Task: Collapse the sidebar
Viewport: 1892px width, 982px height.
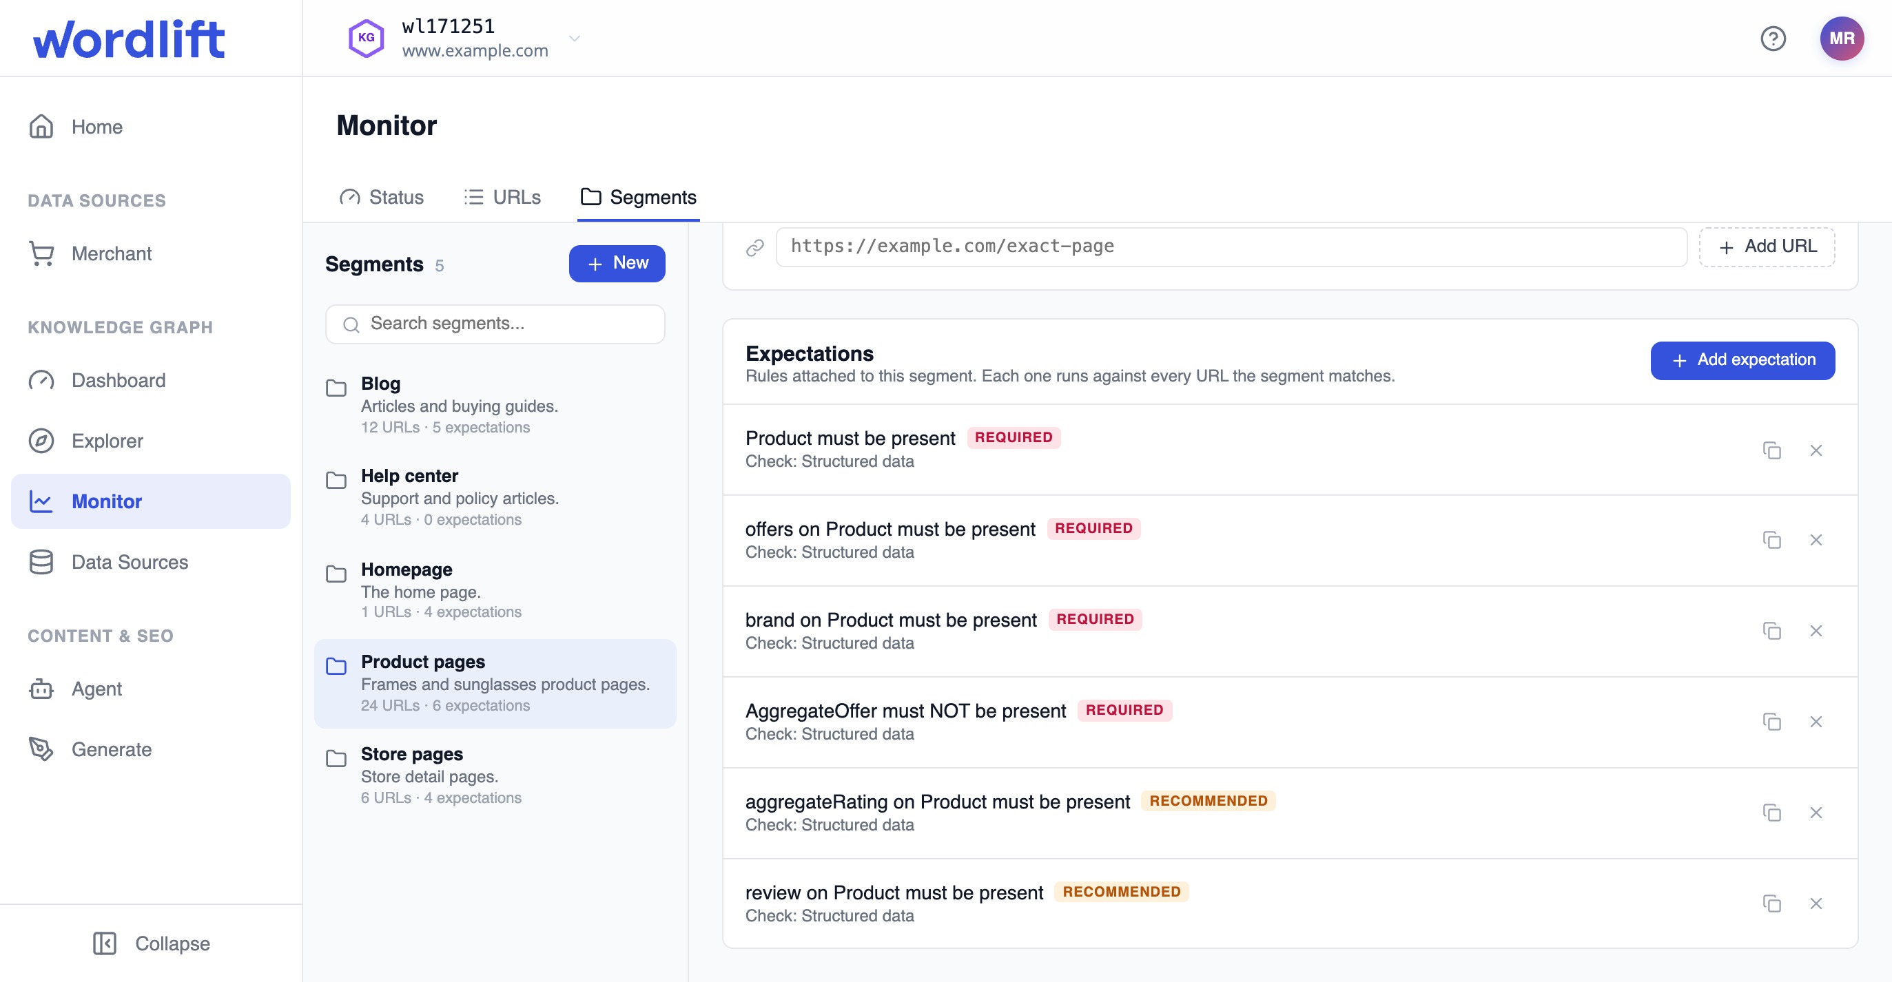Action: 152,943
